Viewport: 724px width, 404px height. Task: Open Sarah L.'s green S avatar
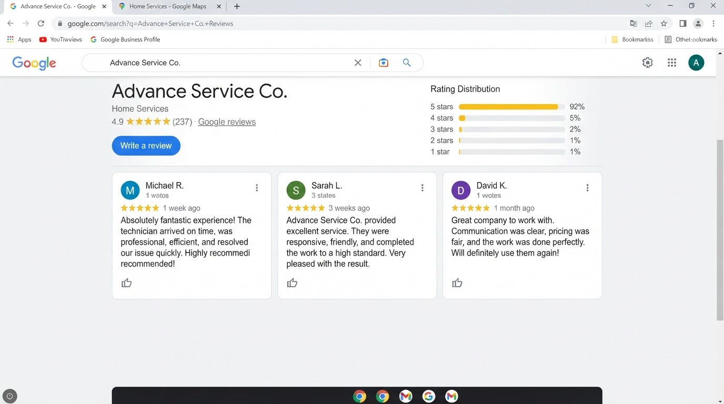(x=296, y=190)
